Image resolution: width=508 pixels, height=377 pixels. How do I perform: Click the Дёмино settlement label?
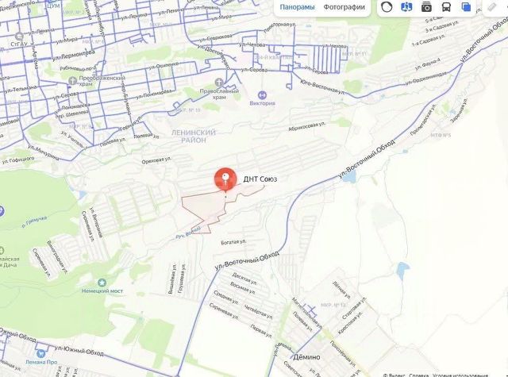click(306, 357)
